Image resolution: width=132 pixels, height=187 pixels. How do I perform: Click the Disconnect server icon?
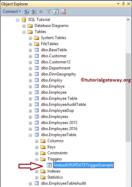[x=34, y=11]
